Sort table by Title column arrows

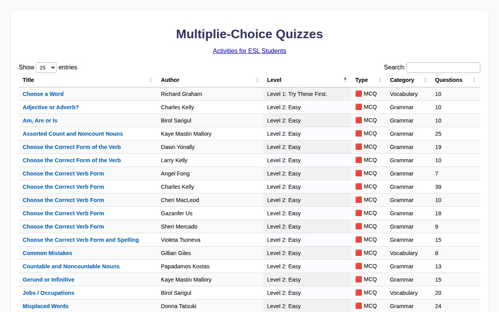click(151, 80)
